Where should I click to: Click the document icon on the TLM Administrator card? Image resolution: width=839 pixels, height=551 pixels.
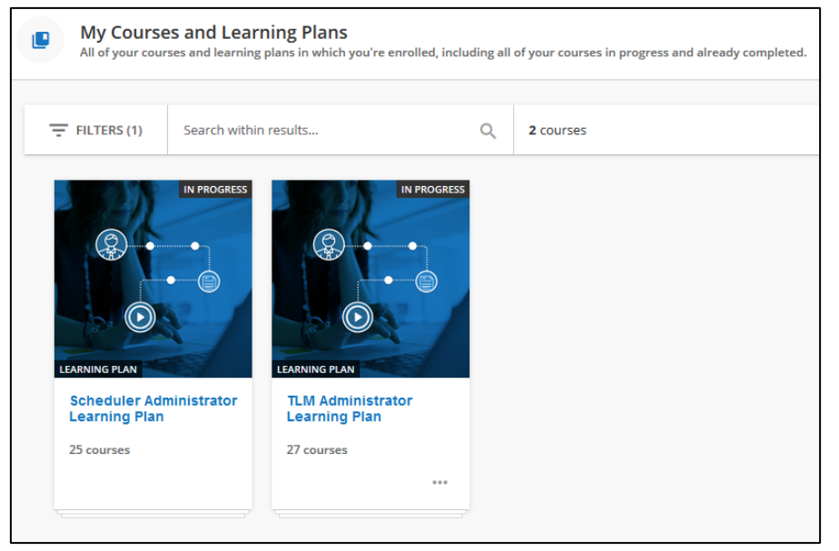pyautogui.click(x=426, y=281)
